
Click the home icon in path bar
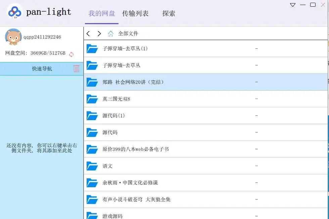pyautogui.click(x=110, y=34)
